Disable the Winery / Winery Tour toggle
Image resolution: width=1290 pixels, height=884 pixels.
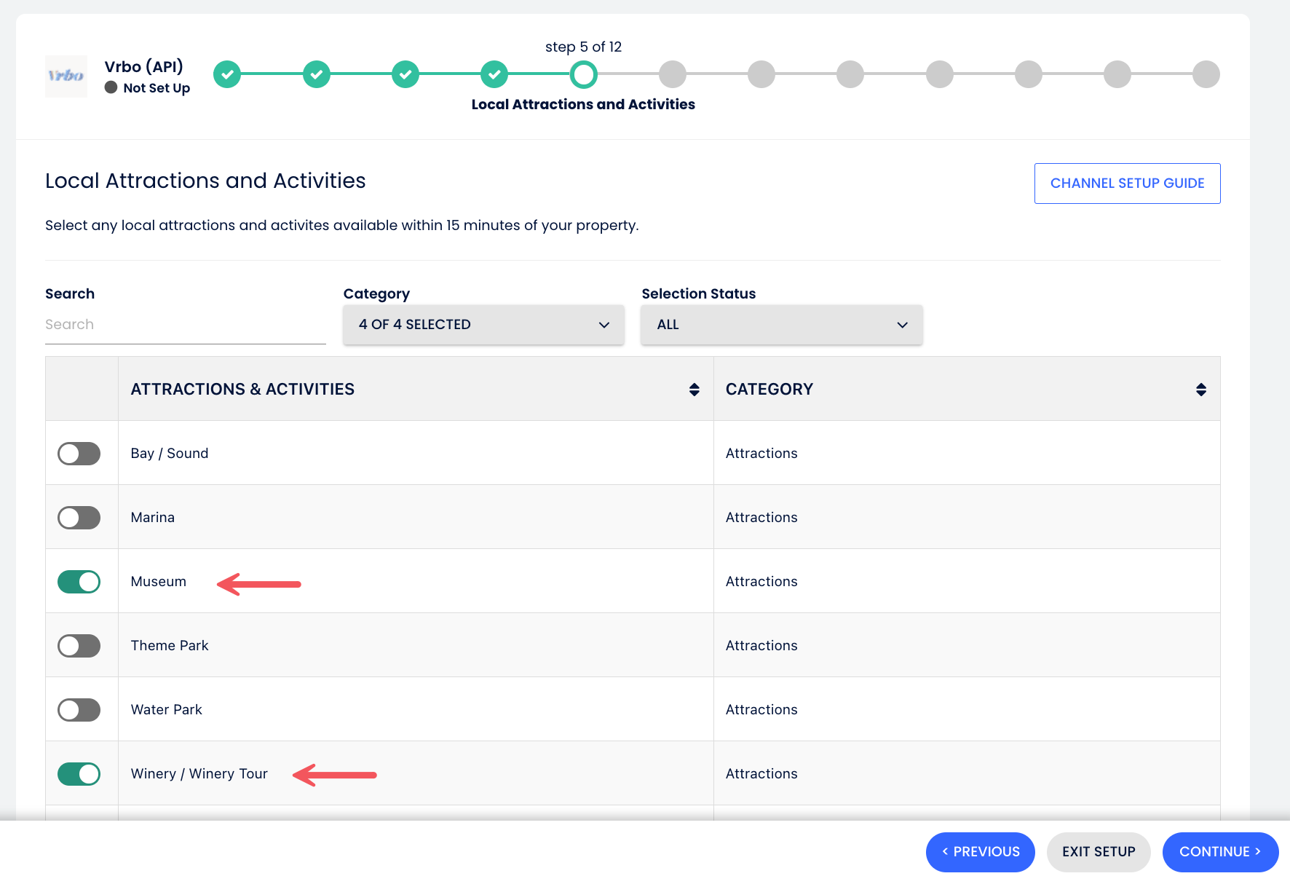point(79,774)
